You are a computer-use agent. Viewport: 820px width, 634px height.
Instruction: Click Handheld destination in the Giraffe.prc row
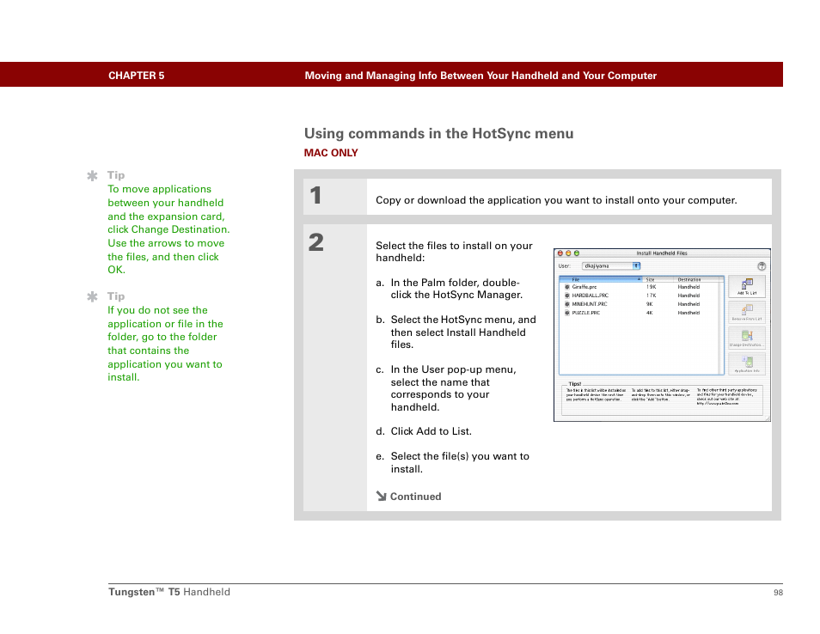pyautogui.click(x=688, y=287)
